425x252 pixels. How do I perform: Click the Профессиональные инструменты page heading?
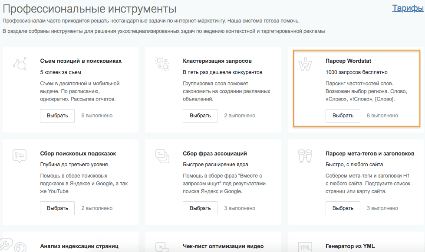[88, 8]
